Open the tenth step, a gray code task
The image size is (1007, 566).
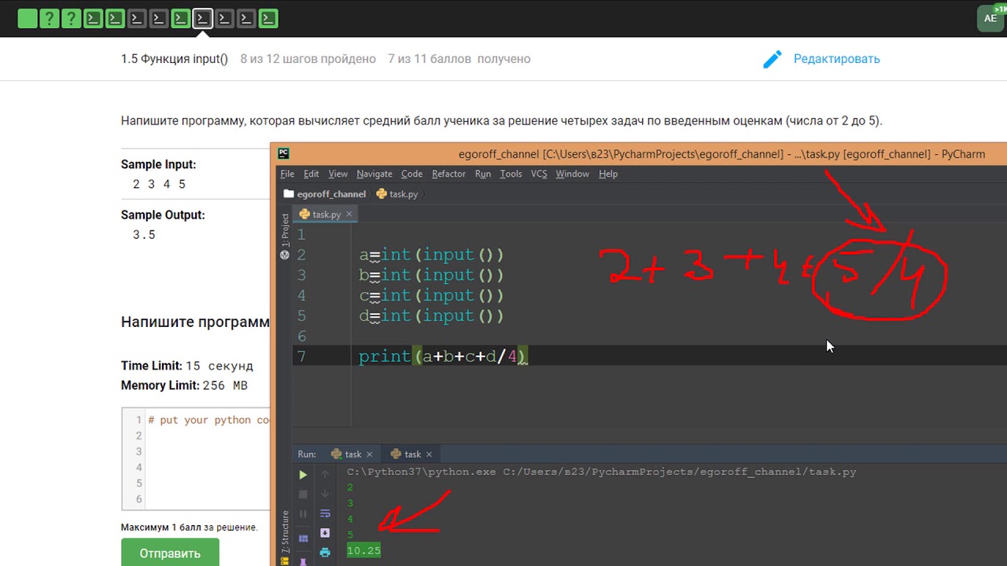[x=224, y=18]
